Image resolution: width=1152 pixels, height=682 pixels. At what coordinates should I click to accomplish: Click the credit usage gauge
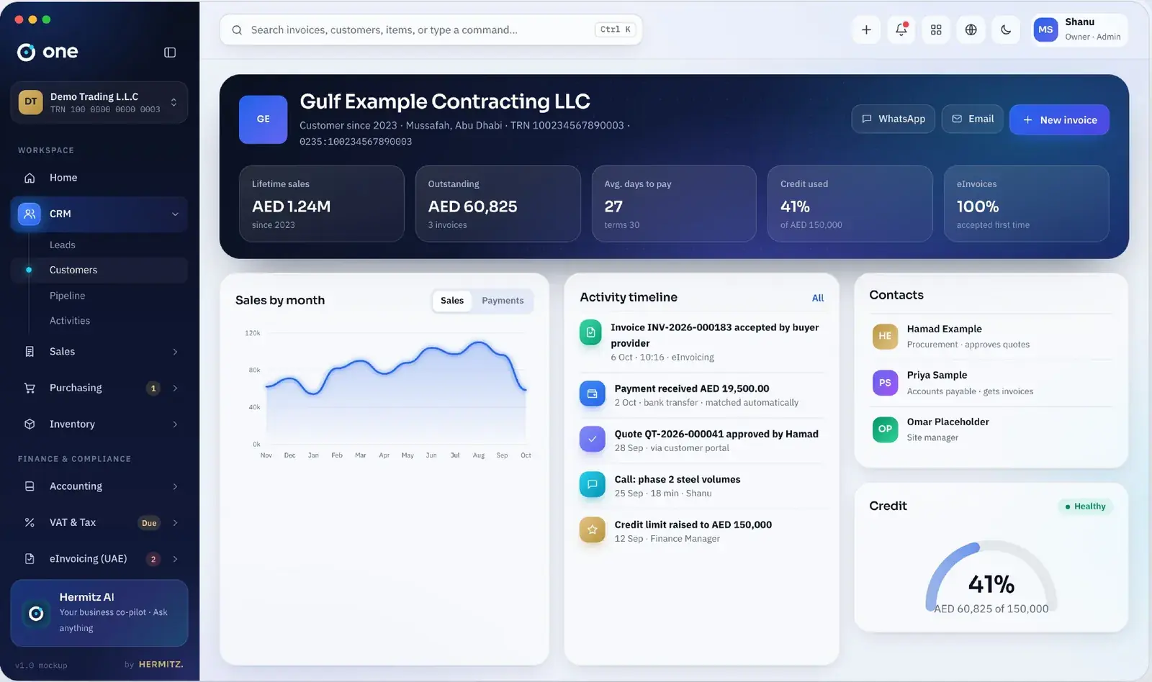[x=991, y=578]
